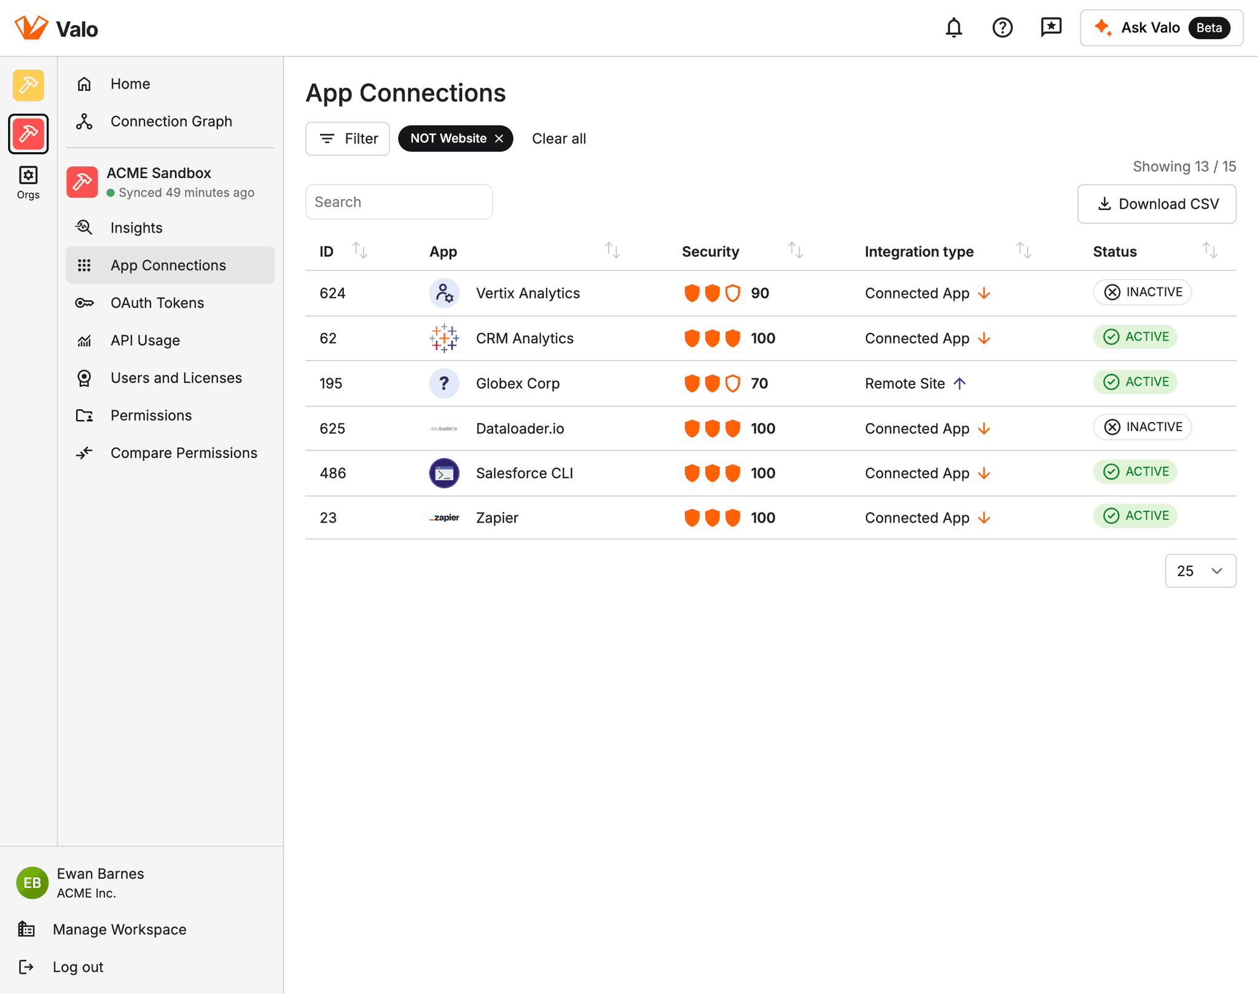
Task: Click Clear all filters
Action: click(558, 139)
